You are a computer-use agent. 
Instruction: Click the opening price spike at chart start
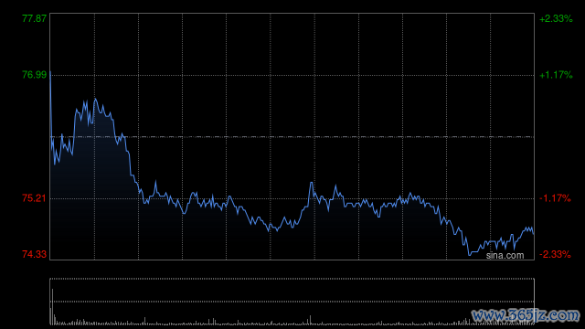tap(50, 71)
